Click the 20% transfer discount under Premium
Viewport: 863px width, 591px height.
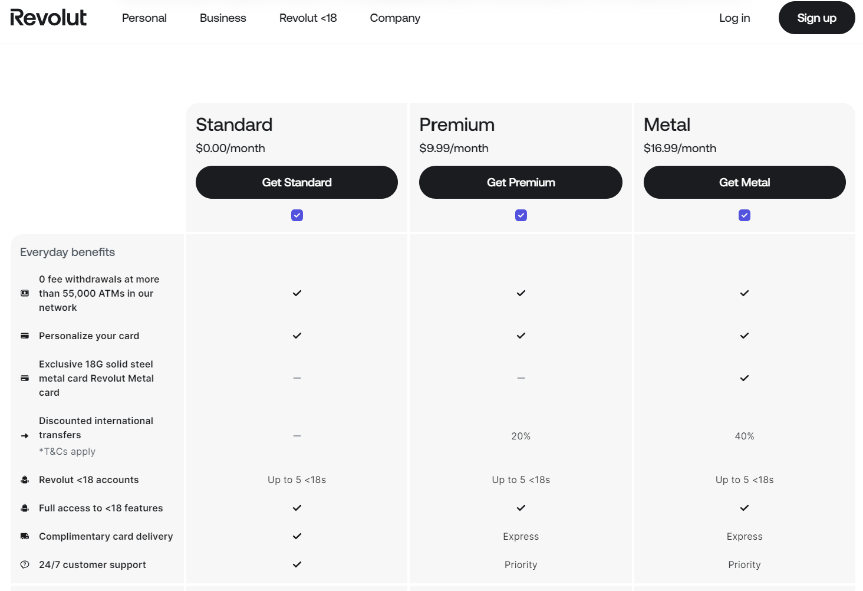point(521,436)
